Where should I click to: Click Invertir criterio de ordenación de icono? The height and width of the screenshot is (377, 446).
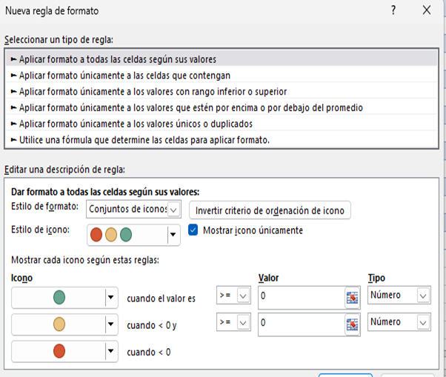click(x=270, y=210)
